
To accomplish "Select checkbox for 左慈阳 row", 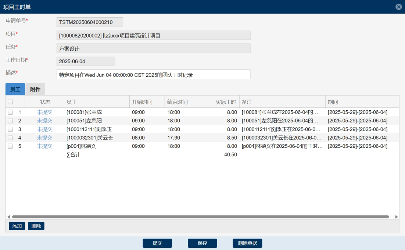I will pos(10,121).
